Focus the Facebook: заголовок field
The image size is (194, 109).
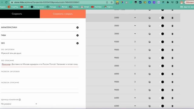pos(40,75)
